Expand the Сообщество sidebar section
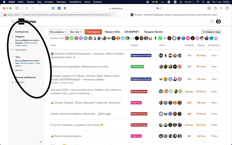The image size is (232, 145). (22, 31)
